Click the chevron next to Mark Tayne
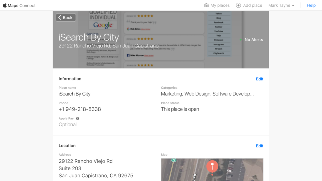 click(293, 6)
